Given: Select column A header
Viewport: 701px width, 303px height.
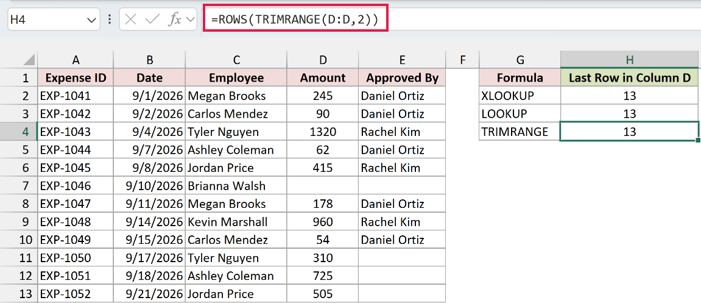Looking at the screenshot, I should [76, 60].
